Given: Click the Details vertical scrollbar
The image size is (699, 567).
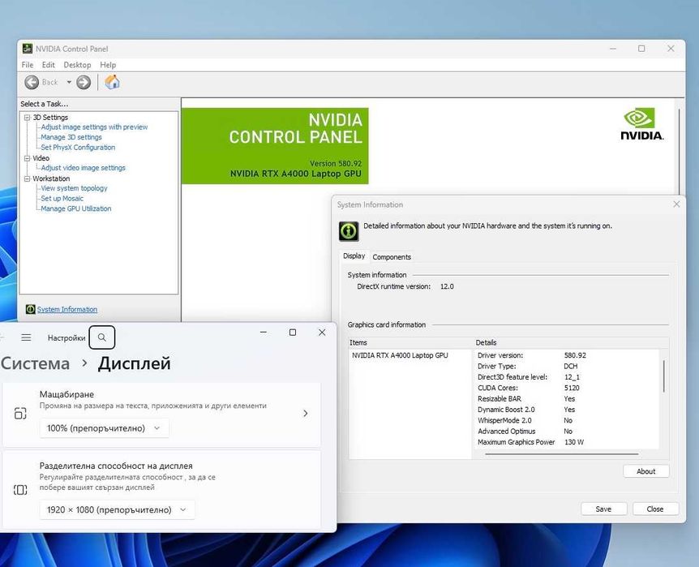Looking at the screenshot, I should [664, 376].
